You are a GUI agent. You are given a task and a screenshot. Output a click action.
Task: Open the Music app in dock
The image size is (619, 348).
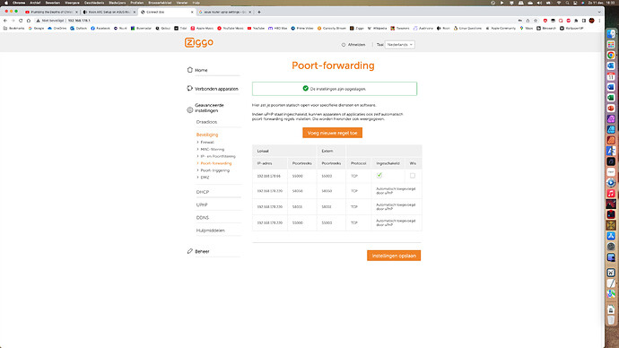[x=611, y=194]
